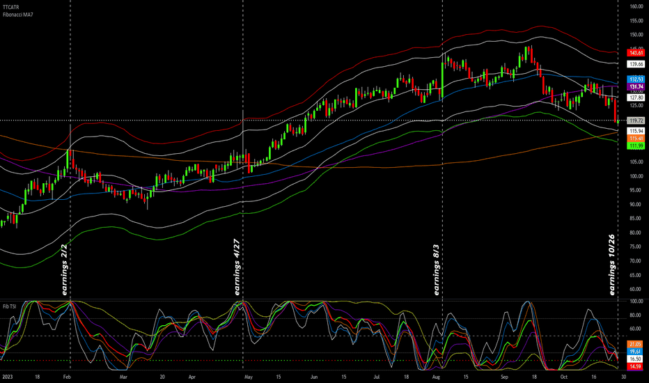The width and height of the screenshot is (649, 383).
Task: Click the 95.00 price axis value
Action: pyautogui.click(x=636, y=191)
